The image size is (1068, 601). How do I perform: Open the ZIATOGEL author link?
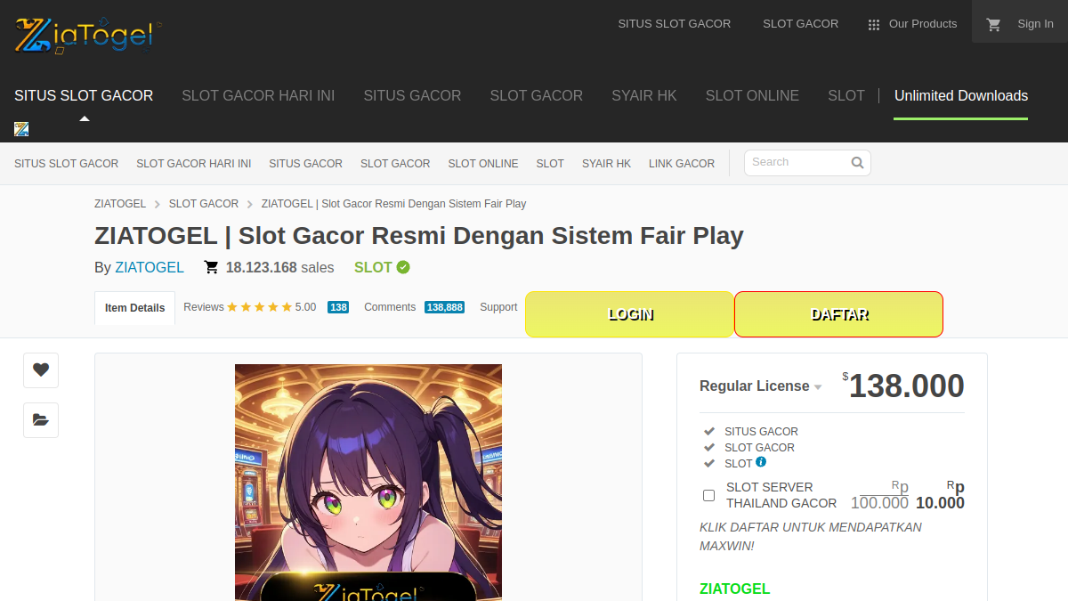tap(150, 267)
